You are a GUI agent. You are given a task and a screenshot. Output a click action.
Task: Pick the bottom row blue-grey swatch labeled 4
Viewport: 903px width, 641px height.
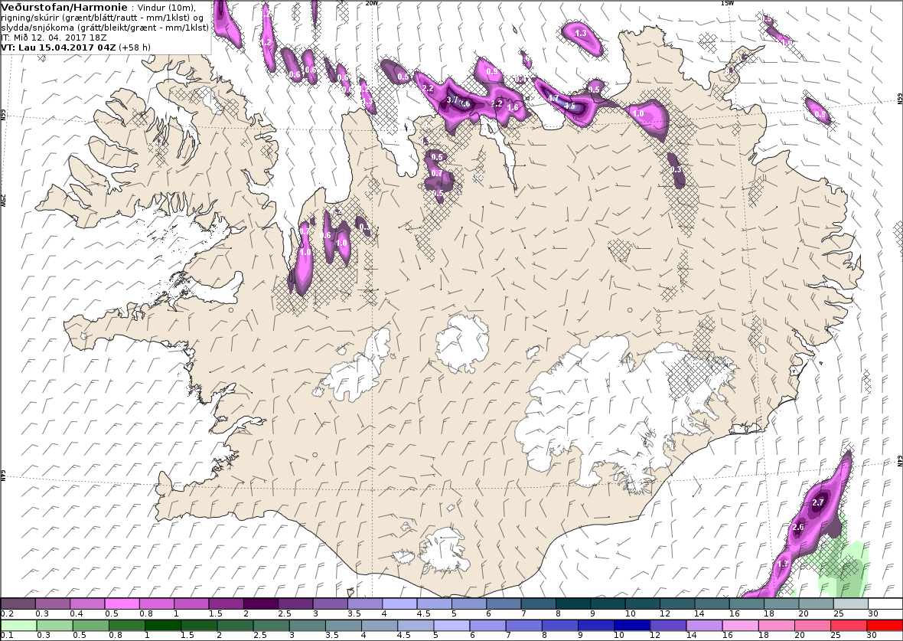click(x=379, y=626)
